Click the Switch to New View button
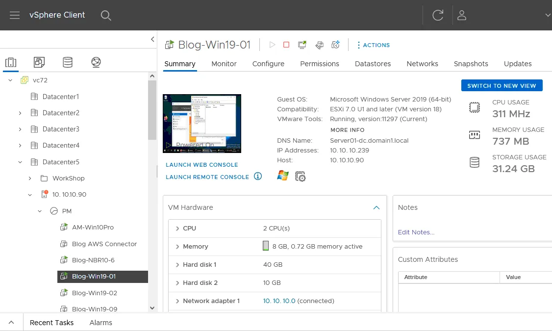Screen dimensions: 552x331 click(x=502, y=86)
